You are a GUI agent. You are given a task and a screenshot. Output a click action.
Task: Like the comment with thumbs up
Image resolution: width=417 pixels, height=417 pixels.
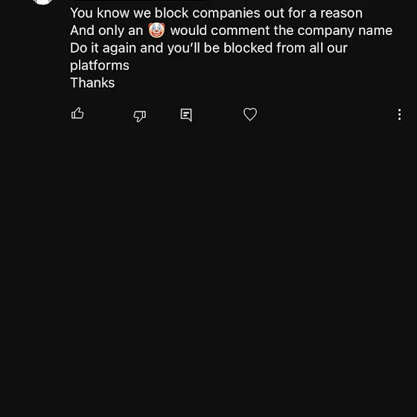[x=77, y=113]
